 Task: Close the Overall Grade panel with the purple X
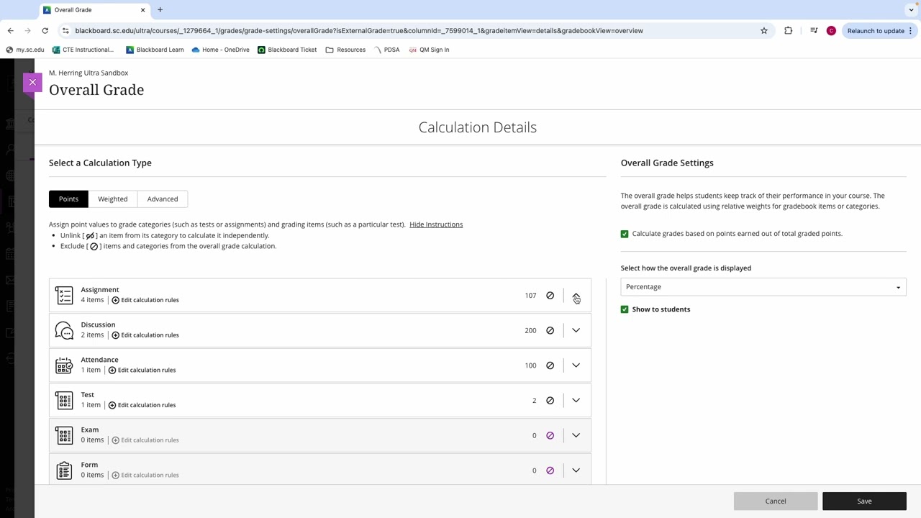point(32,83)
